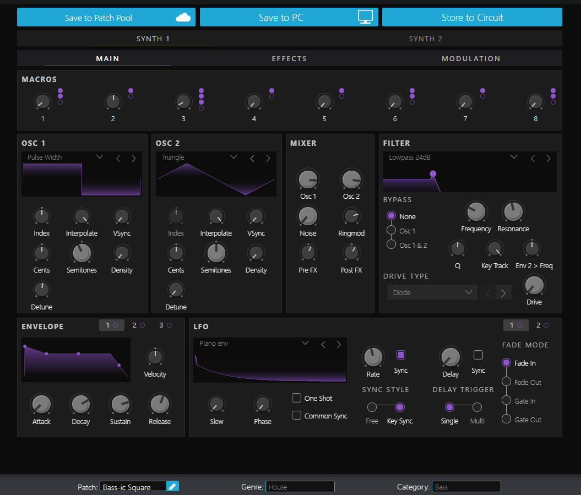The image size is (581, 495).
Task: Click the envelope Attack knob
Action: (41, 404)
